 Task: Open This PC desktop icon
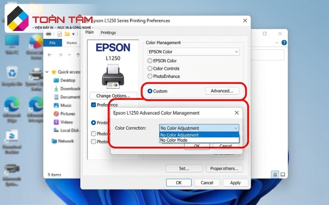[12, 45]
